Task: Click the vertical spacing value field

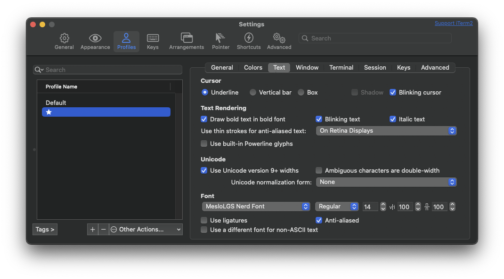Action: [x=439, y=207]
